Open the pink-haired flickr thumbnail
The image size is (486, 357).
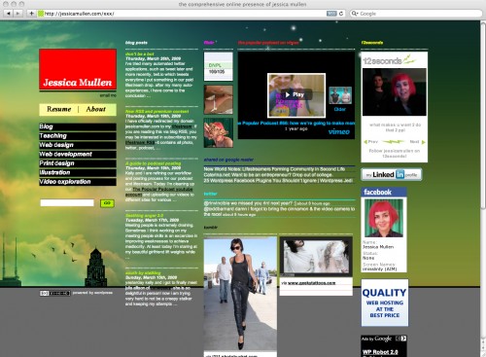coord(219,133)
